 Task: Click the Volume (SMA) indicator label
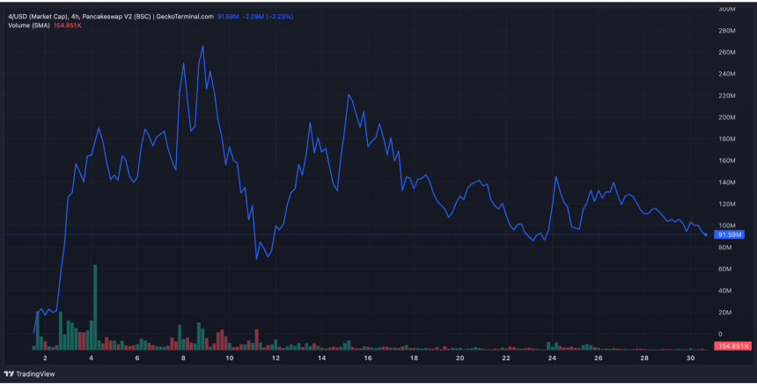click(x=31, y=25)
